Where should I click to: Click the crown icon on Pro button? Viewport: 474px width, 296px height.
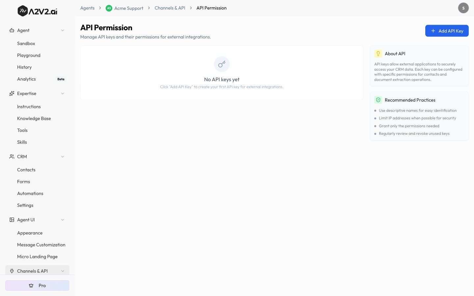(31, 285)
